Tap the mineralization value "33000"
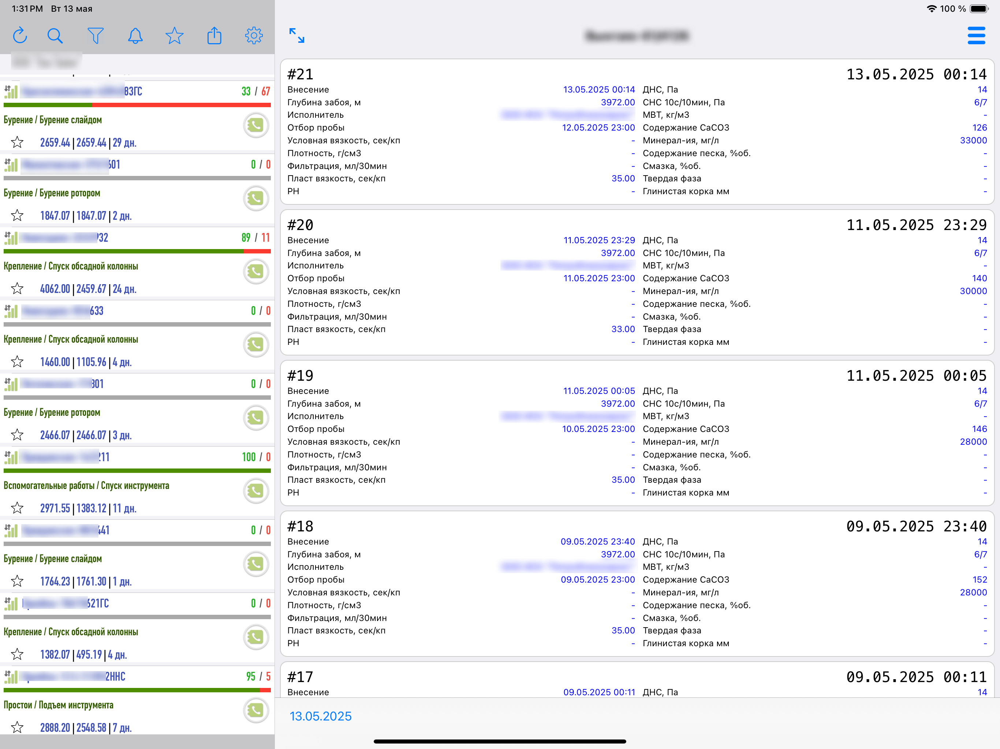Screen dimensions: 1000x749 click(973, 140)
